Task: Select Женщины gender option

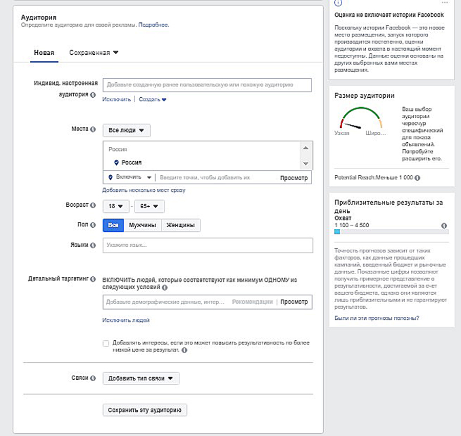Action: click(x=180, y=225)
